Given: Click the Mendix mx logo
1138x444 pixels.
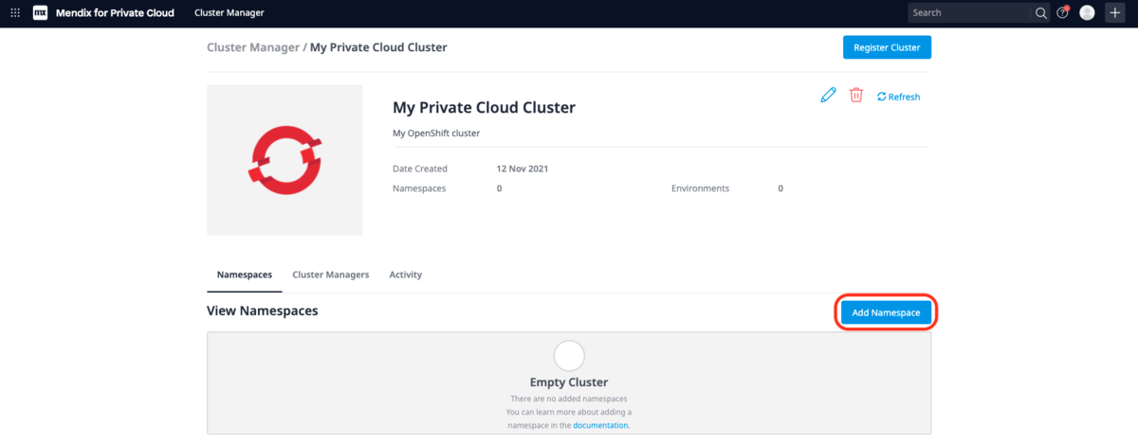Looking at the screenshot, I should [x=40, y=13].
